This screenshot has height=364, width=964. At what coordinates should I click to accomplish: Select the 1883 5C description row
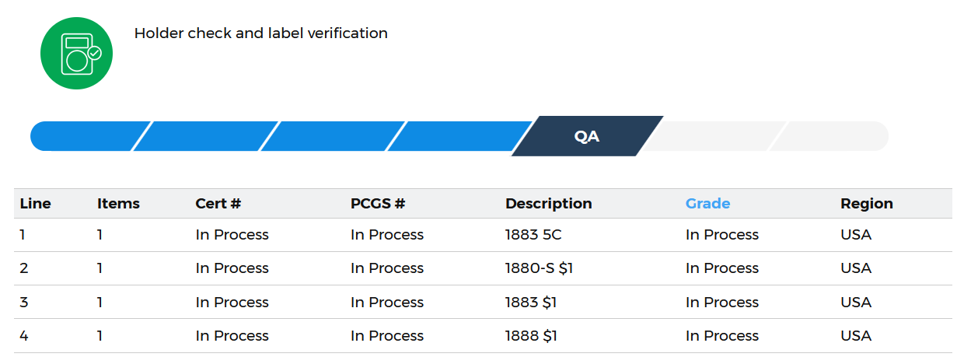pos(483,235)
